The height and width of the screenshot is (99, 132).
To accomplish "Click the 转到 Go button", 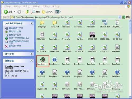I will (x=126, y=17).
